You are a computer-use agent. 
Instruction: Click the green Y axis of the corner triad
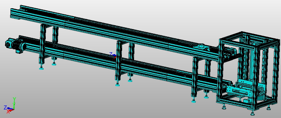click(14, 105)
